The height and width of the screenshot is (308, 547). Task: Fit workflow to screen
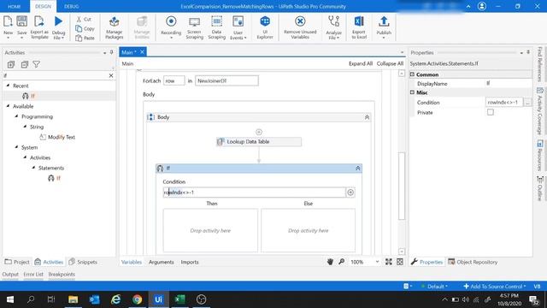click(388, 262)
